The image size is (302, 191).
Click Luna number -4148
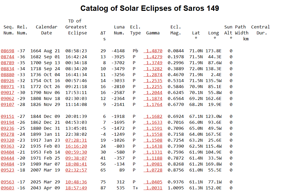tap(118, 51)
